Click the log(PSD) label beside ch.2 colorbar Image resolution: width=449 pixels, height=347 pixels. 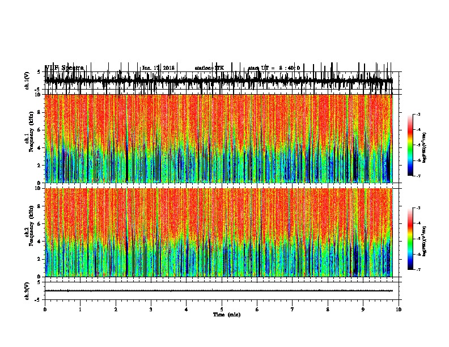coord(425,241)
